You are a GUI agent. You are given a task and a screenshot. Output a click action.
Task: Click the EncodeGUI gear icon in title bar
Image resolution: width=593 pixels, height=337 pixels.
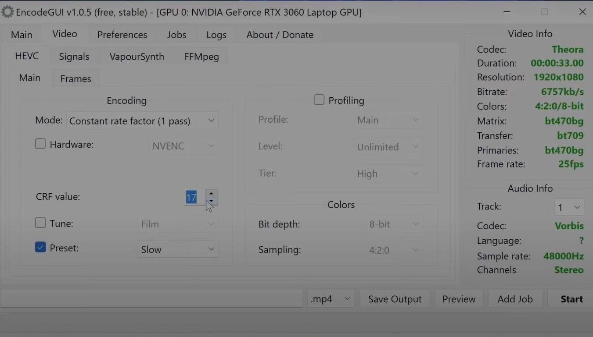click(x=7, y=12)
